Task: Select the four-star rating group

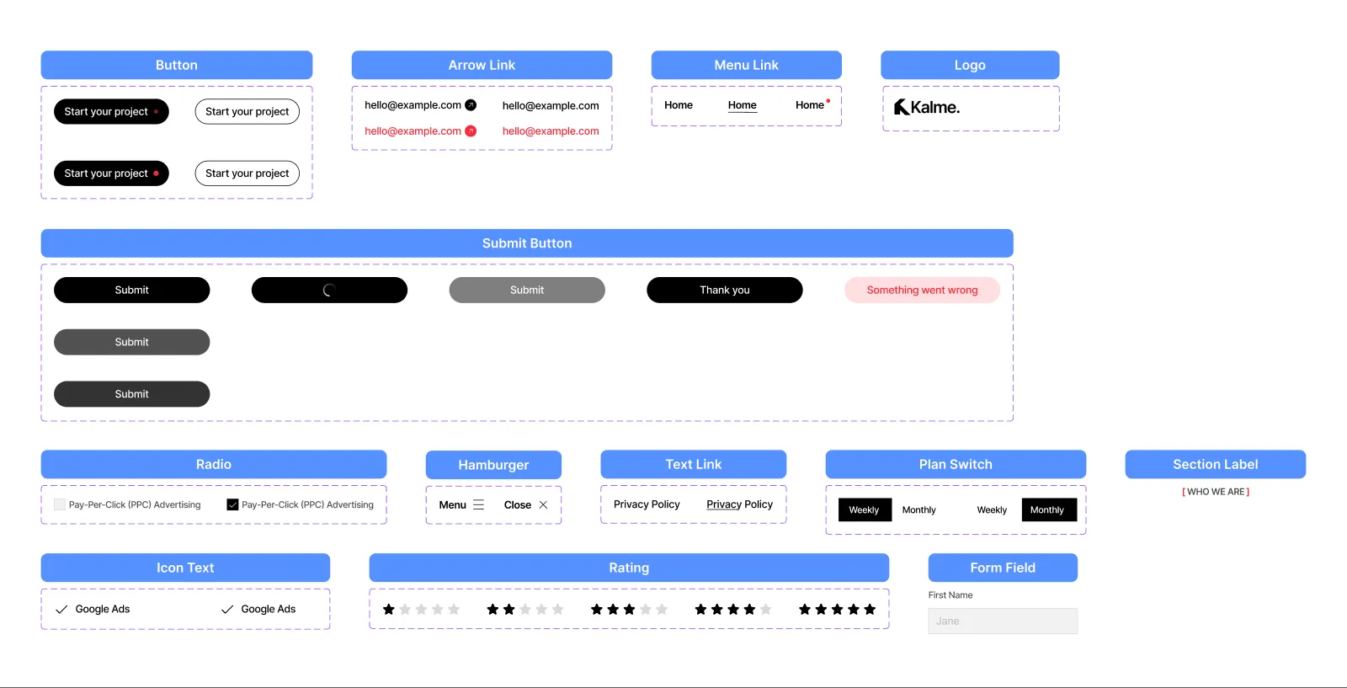Action: pyautogui.click(x=733, y=609)
